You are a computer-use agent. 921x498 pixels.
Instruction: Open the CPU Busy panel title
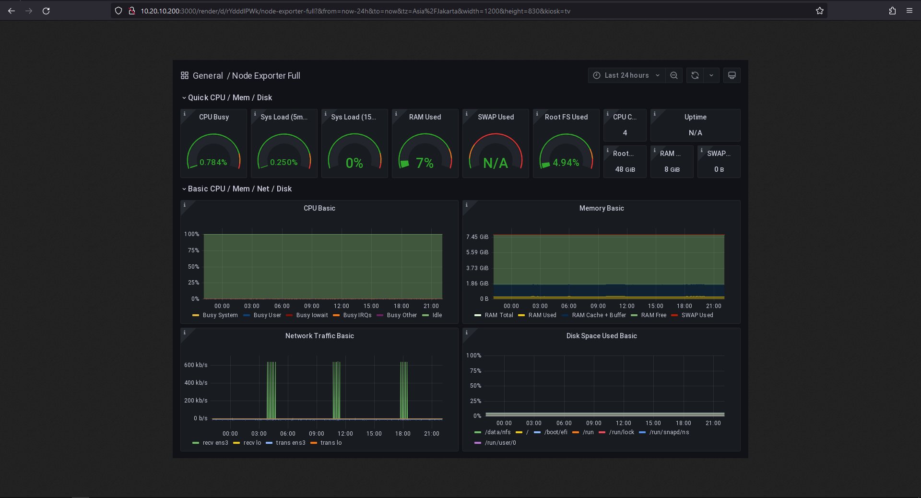pyautogui.click(x=214, y=117)
